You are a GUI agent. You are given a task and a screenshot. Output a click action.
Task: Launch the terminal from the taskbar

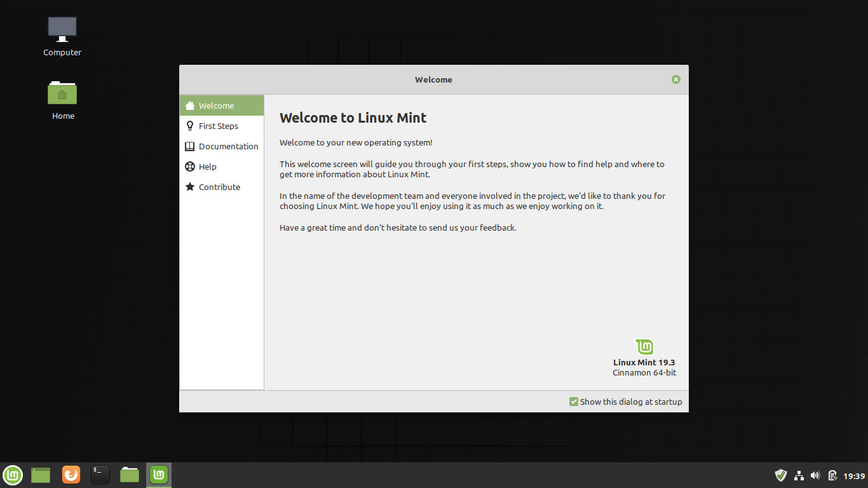click(x=100, y=475)
